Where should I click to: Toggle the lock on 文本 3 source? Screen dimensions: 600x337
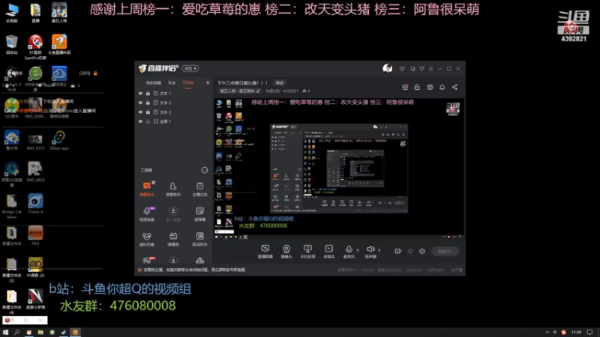pyautogui.click(x=148, y=103)
